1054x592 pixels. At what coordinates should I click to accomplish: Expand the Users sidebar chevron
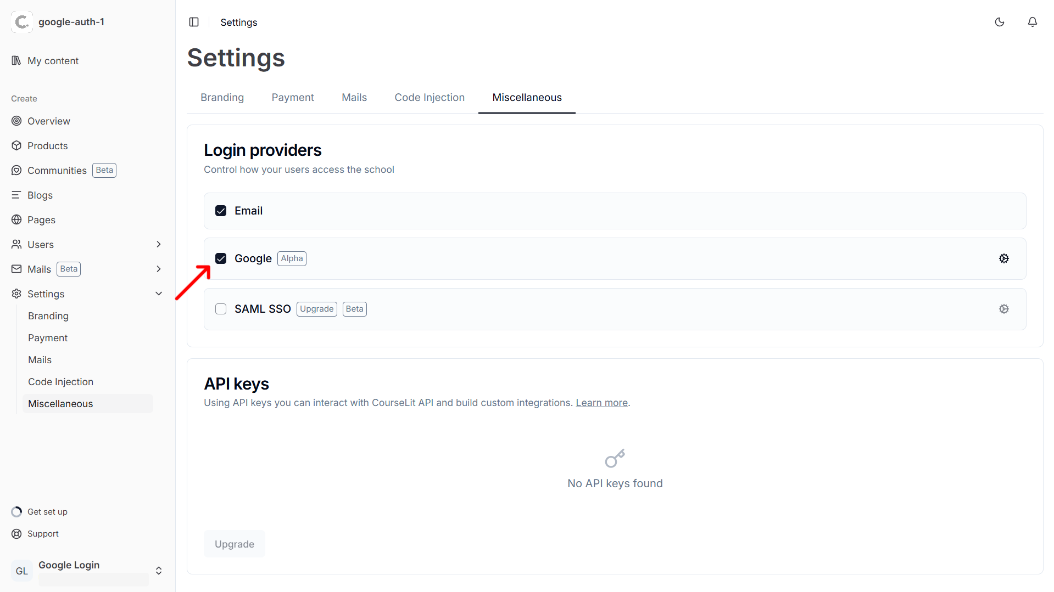(x=159, y=244)
